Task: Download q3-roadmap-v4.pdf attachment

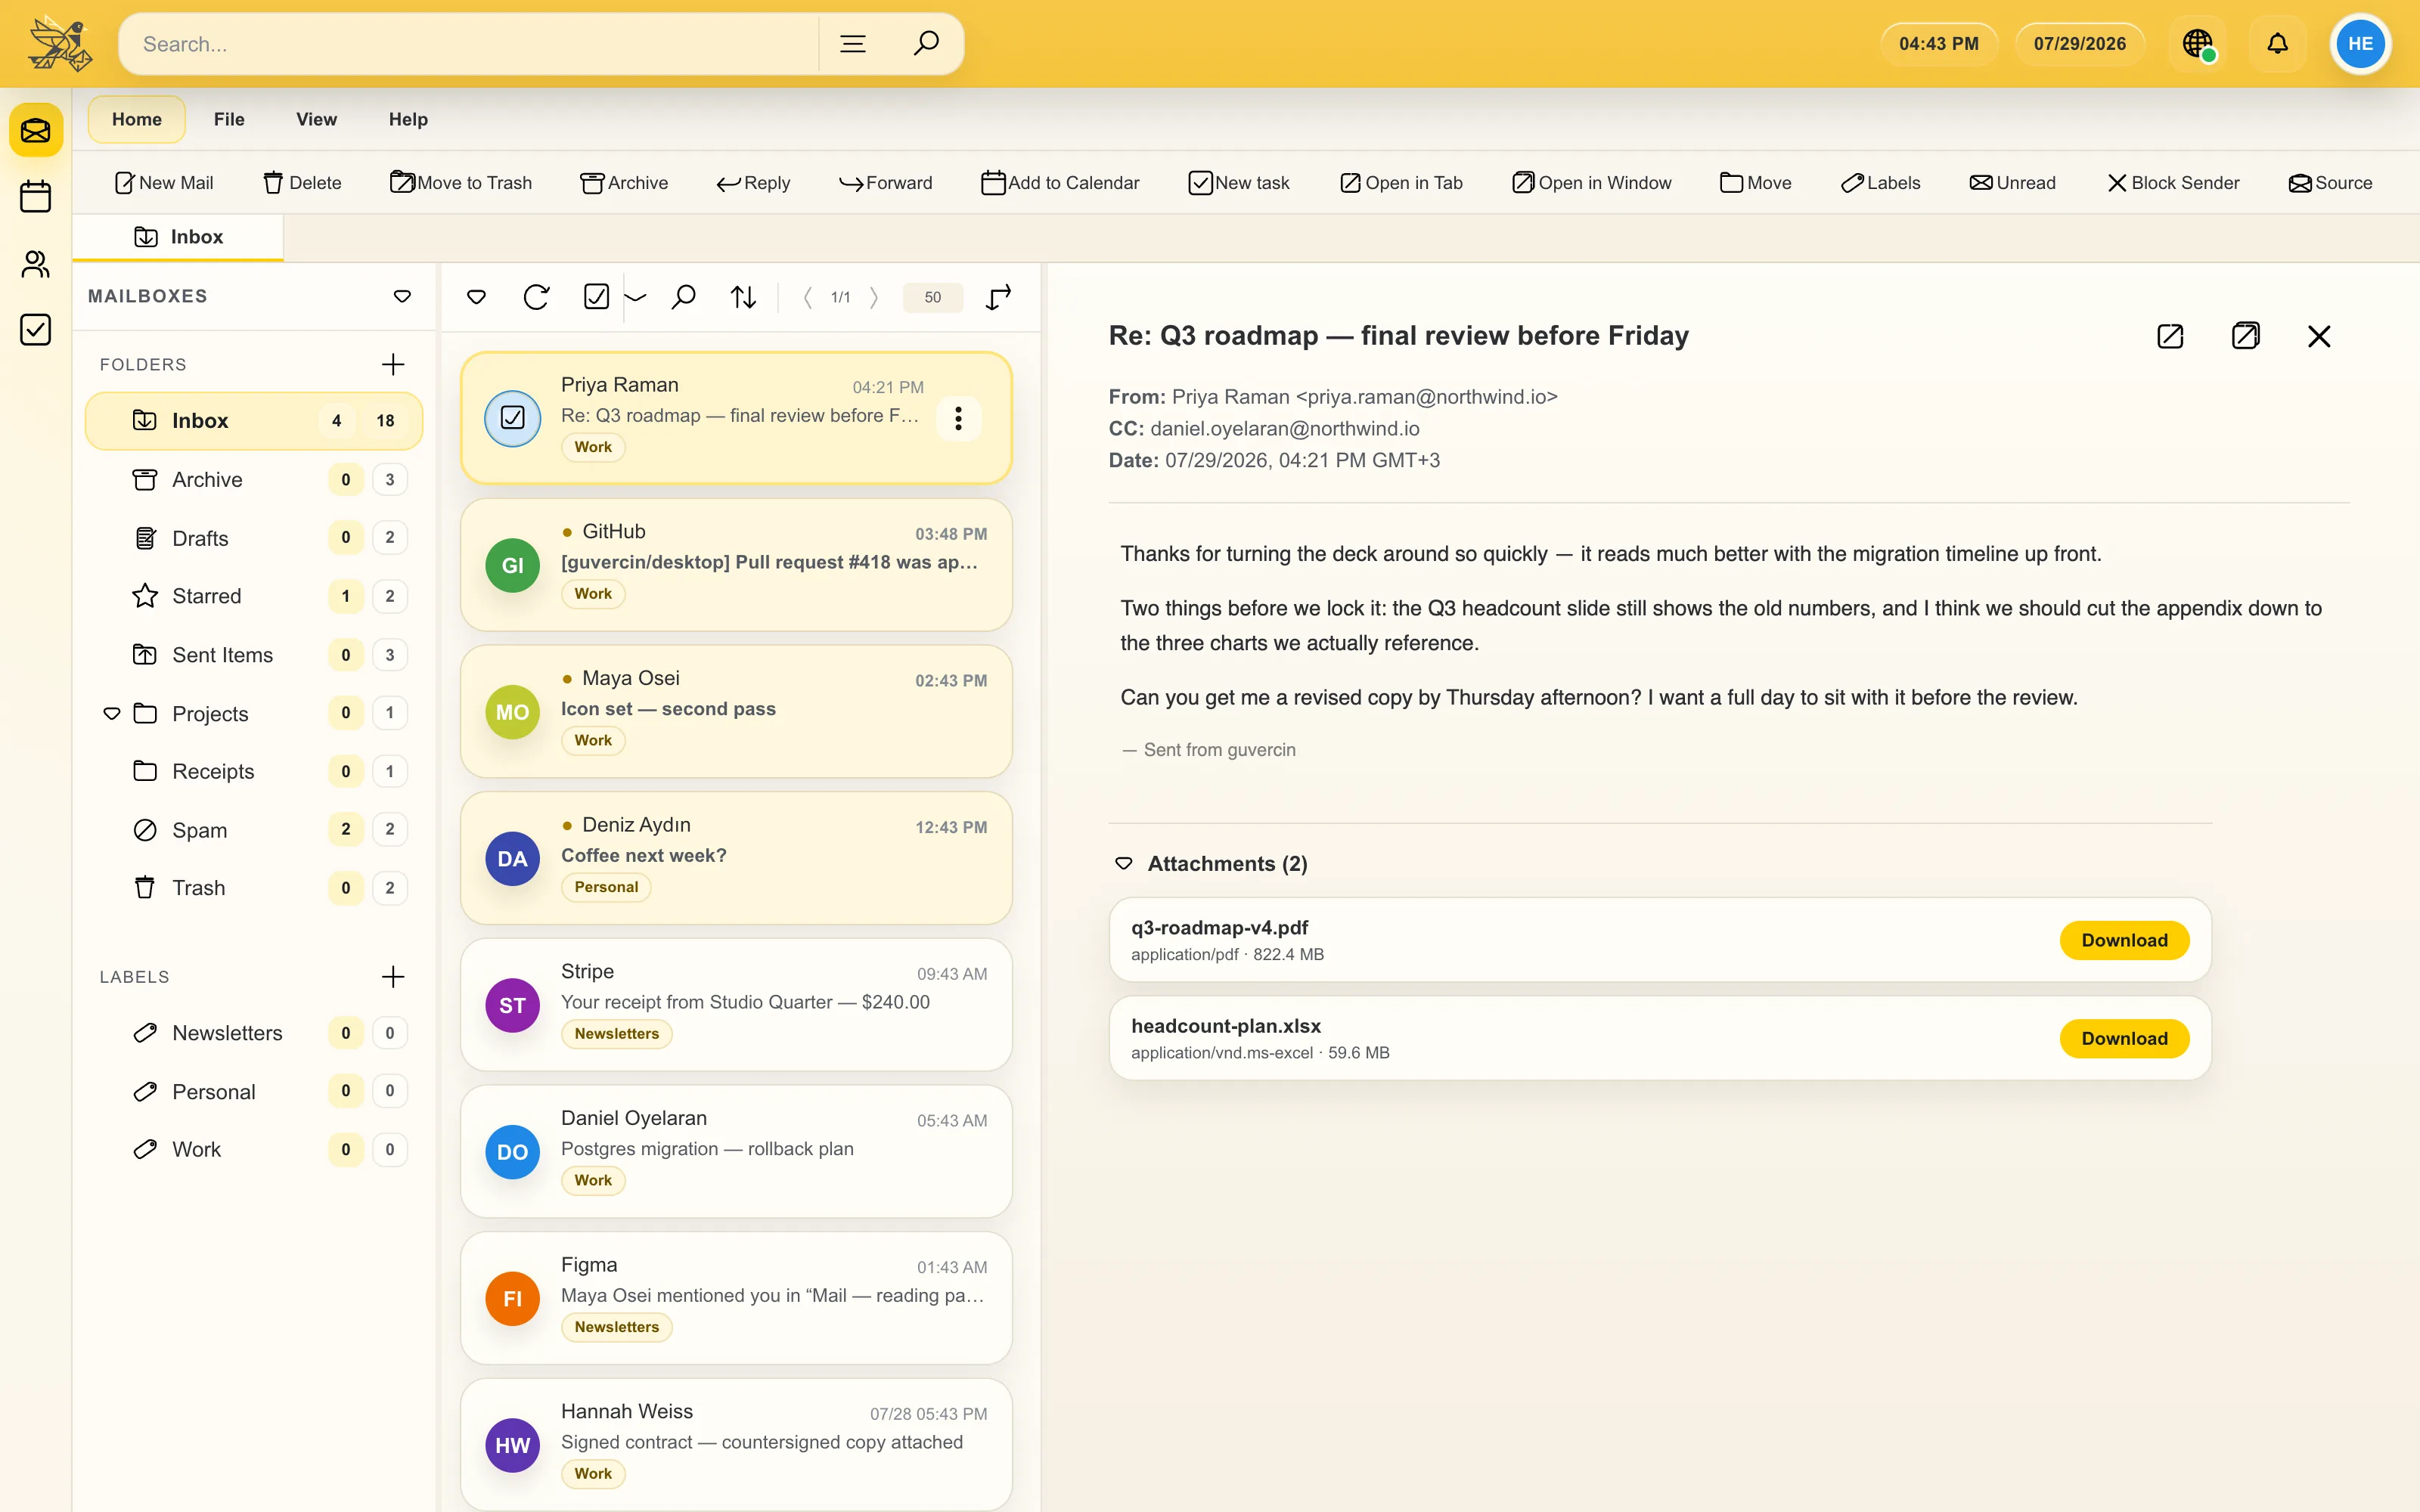Action: click(x=2124, y=940)
